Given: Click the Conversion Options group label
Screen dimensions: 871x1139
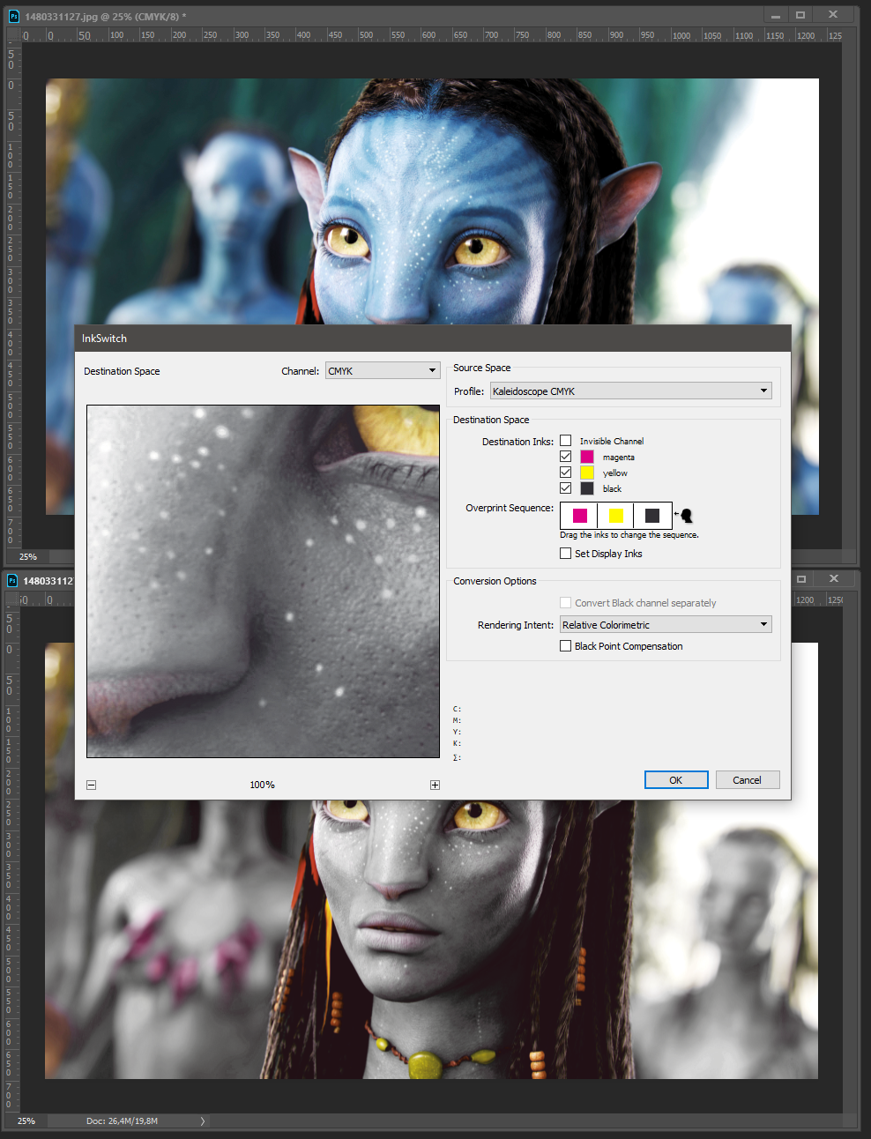Looking at the screenshot, I should coord(495,581).
